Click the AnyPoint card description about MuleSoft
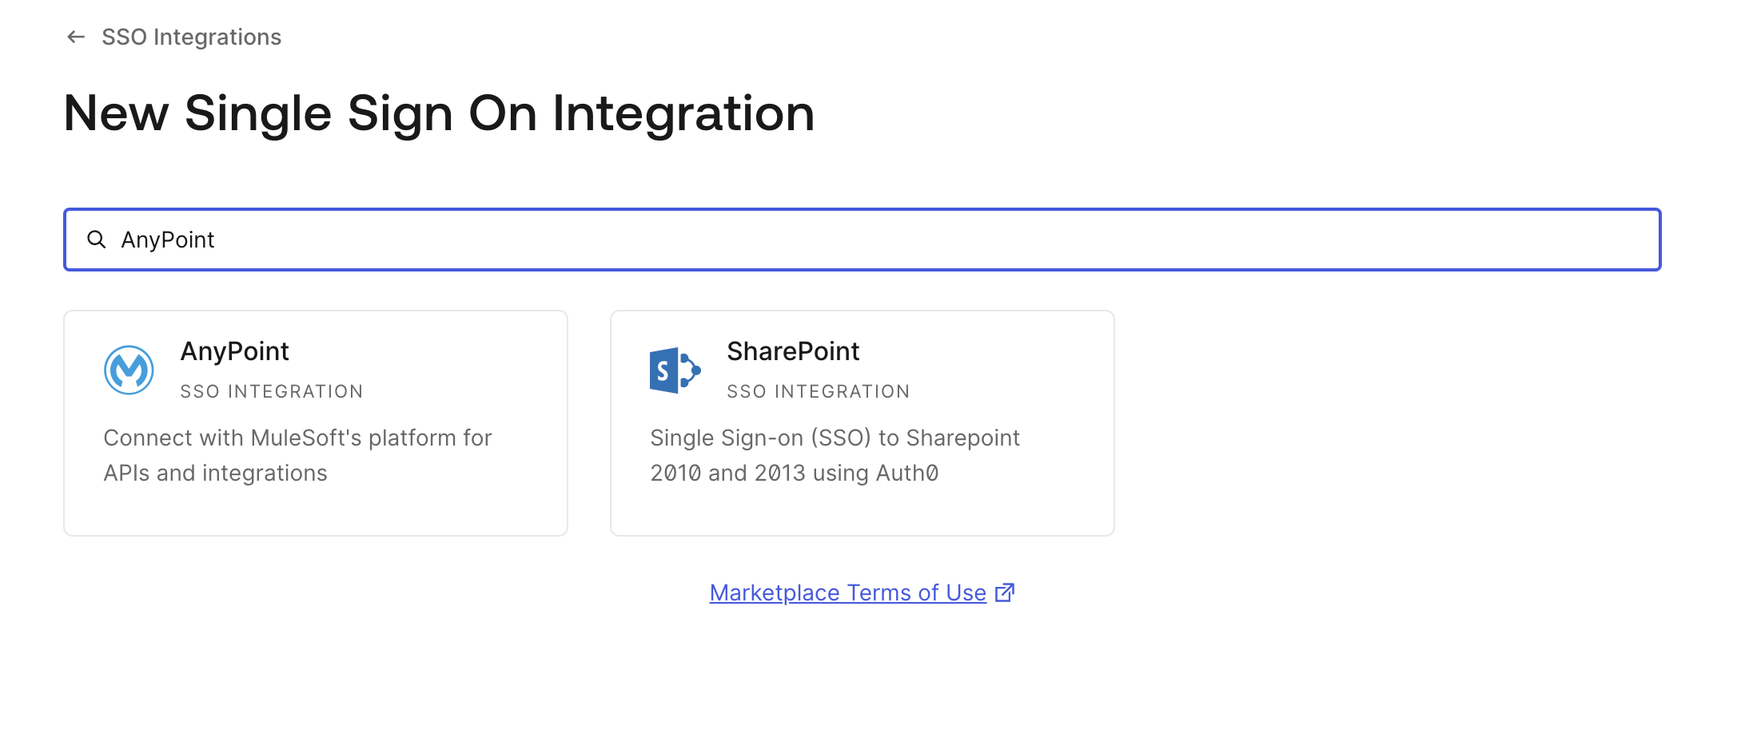The height and width of the screenshot is (749, 1741). (297, 455)
